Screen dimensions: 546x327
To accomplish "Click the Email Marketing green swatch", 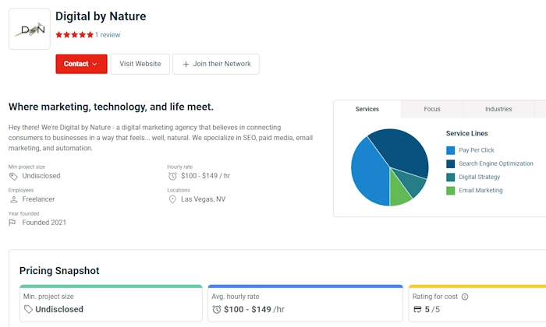I will click(451, 191).
